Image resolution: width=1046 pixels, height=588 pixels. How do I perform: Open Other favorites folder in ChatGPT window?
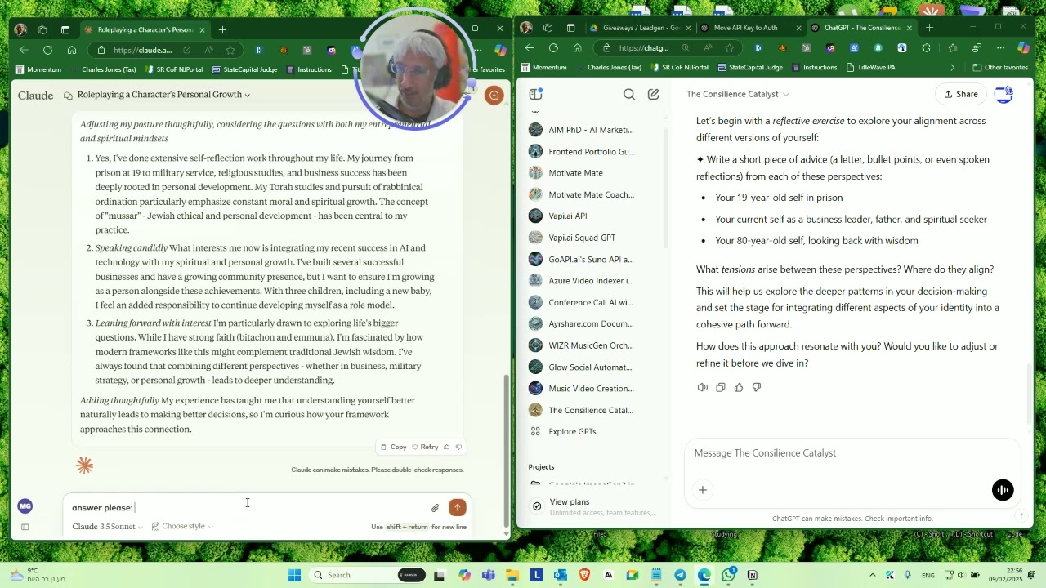point(1000,68)
